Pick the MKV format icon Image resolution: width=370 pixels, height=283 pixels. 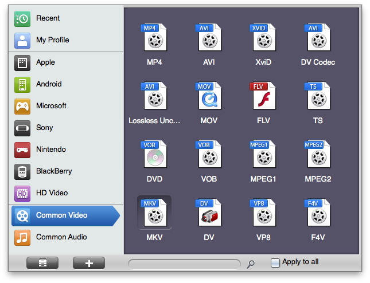(x=153, y=213)
